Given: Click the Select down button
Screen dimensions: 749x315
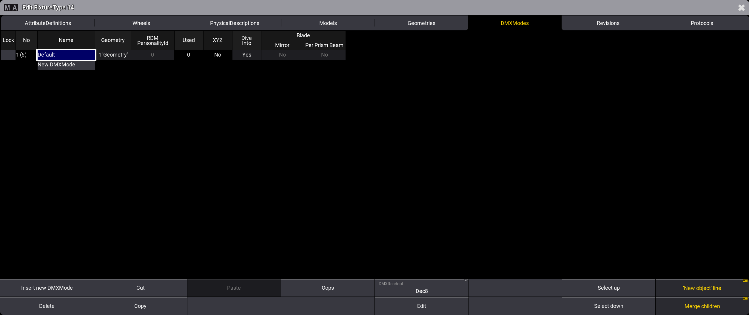Looking at the screenshot, I should (608, 306).
